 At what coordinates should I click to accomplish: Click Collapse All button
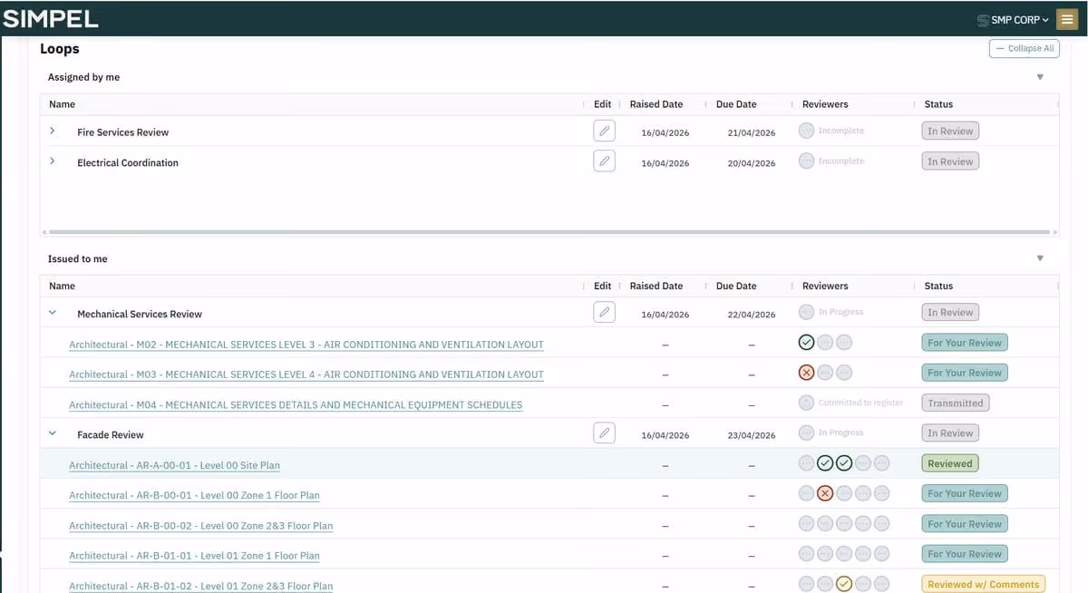pos(1024,48)
